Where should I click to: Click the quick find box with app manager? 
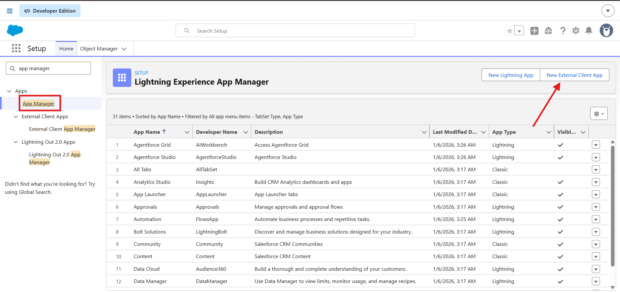[48, 68]
